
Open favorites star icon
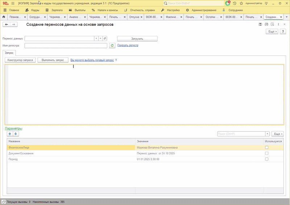(x=241, y=3)
